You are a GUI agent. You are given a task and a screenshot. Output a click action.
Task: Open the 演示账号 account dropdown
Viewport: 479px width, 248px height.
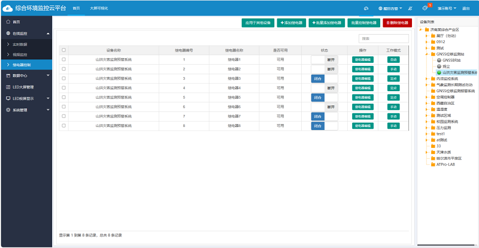[447, 8]
